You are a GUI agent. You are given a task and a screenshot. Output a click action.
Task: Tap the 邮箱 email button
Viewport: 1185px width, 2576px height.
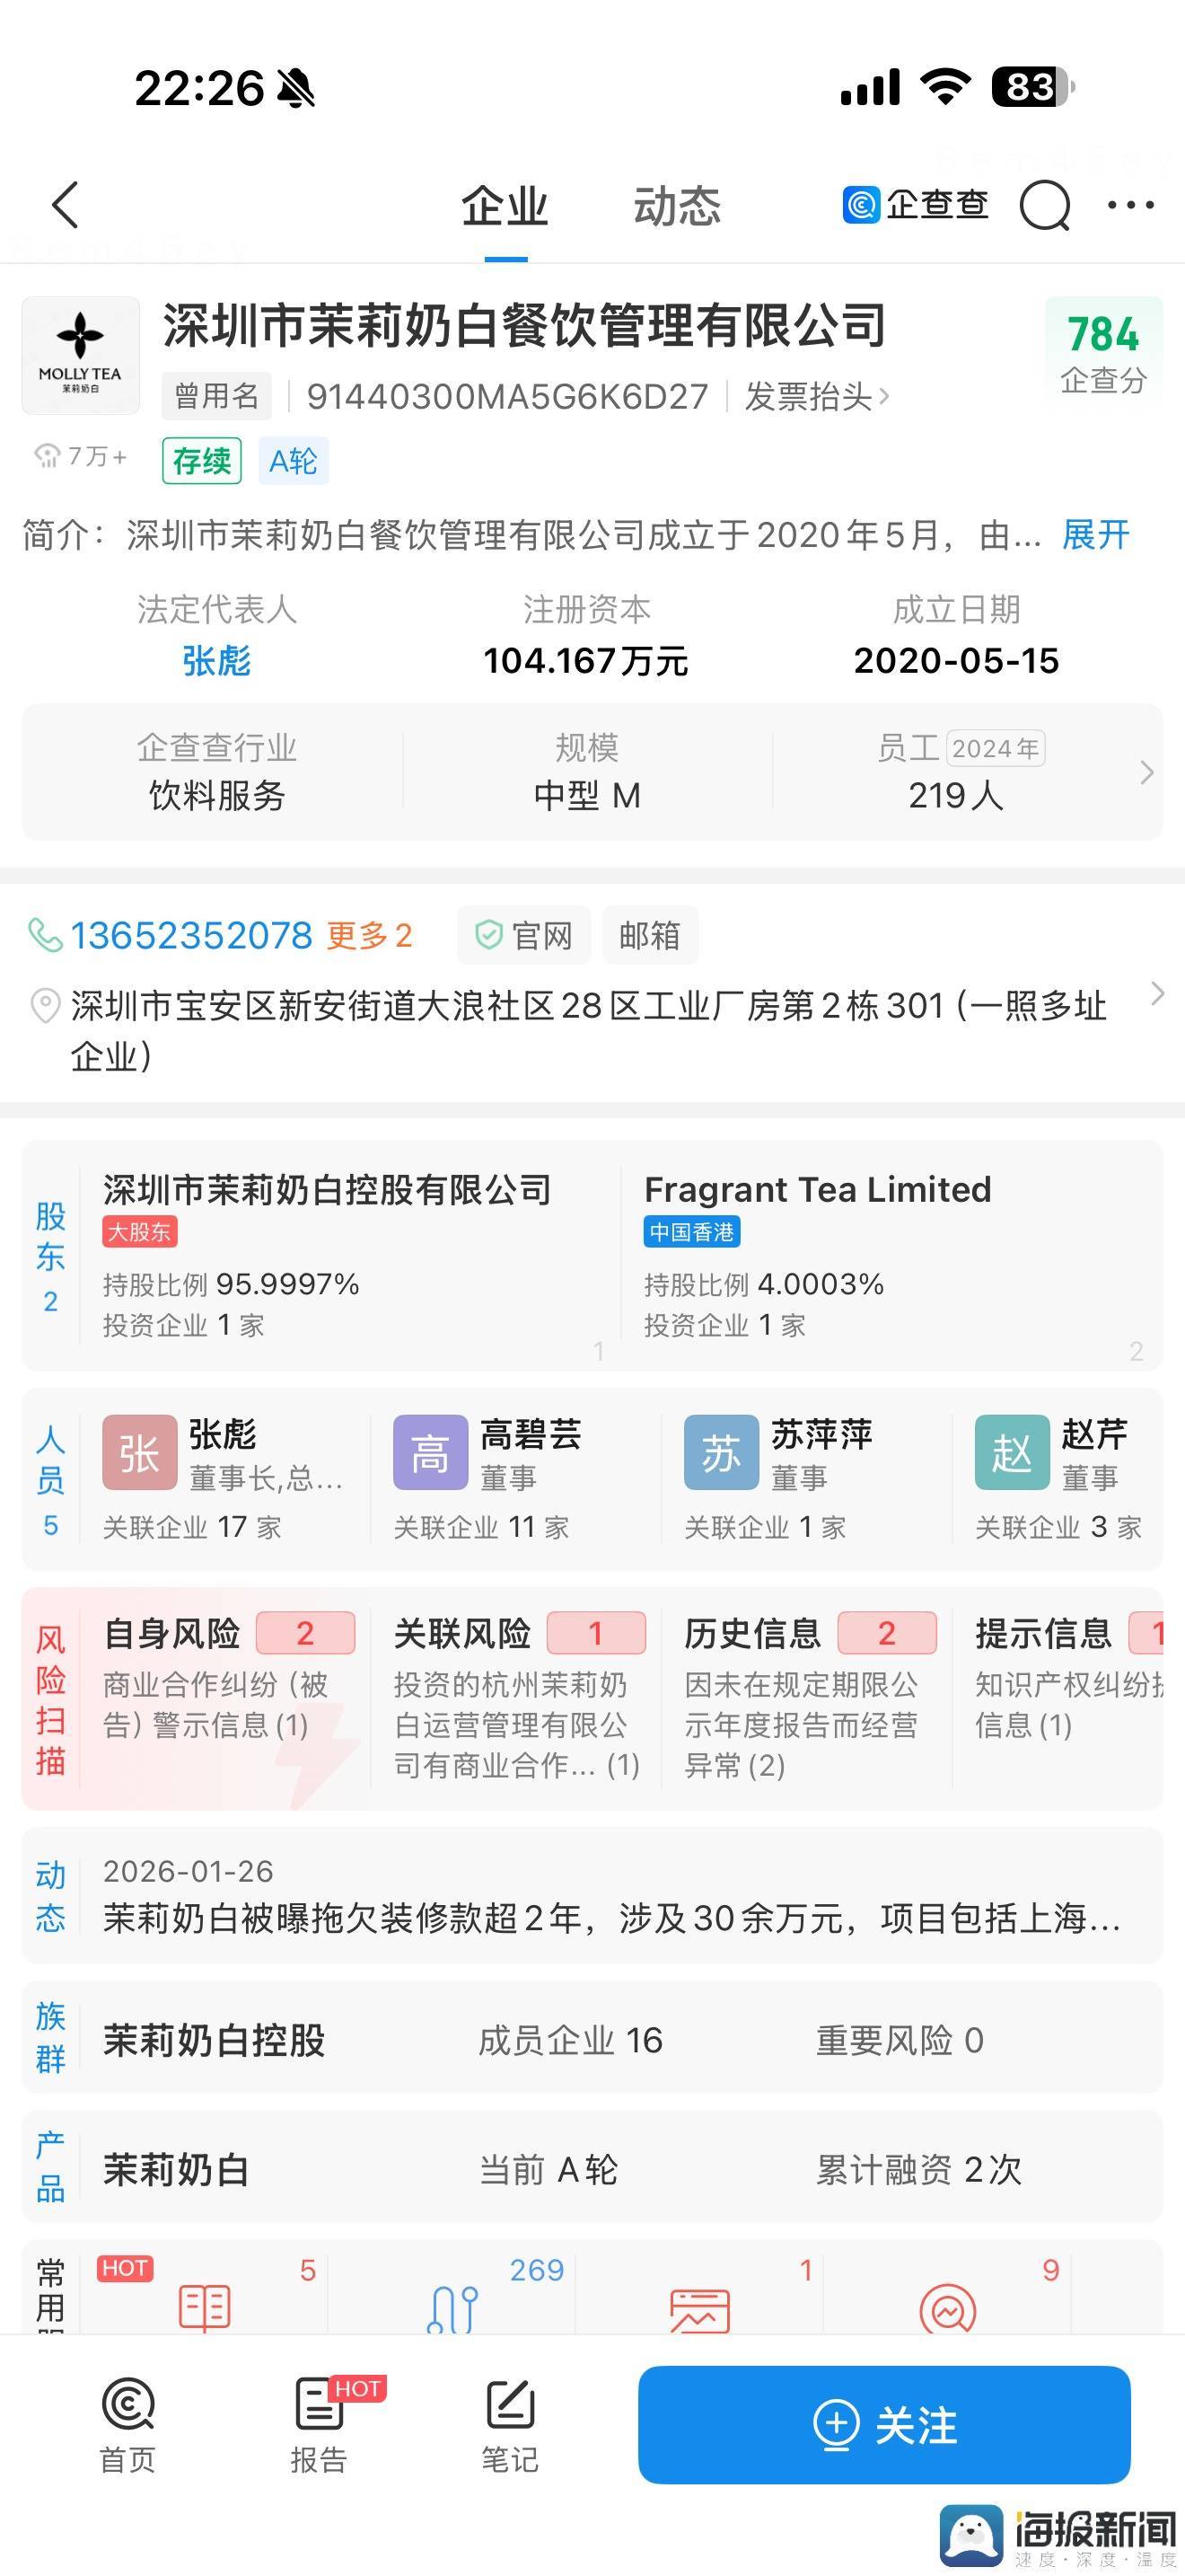click(x=649, y=936)
